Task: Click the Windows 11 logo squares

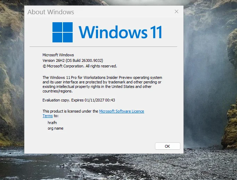Action: 63,32
